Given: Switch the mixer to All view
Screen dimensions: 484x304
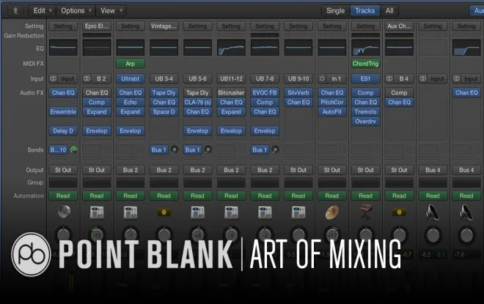Looking at the screenshot, I should [x=389, y=11].
